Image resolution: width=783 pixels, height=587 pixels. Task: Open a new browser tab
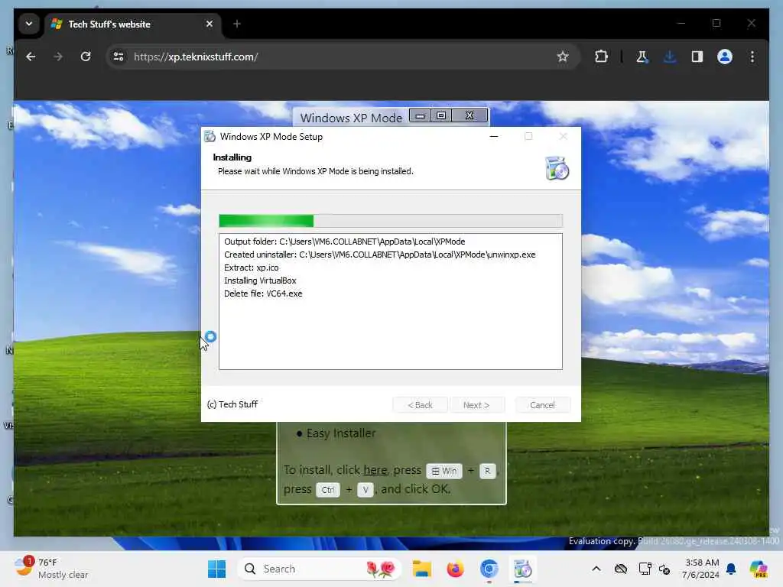pyautogui.click(x=237, y=24)
